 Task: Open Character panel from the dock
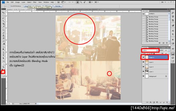tap(173, 31)
